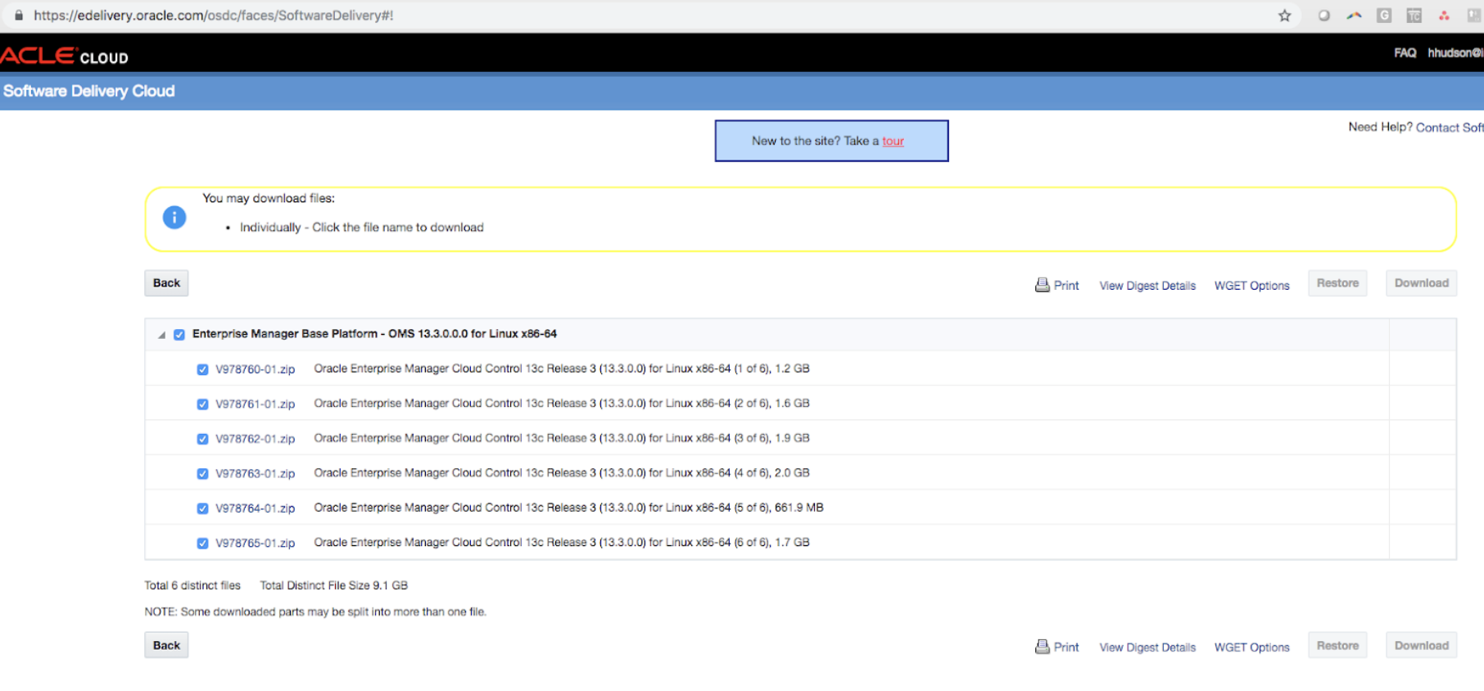Open the circular browser extension icon
Viewport: 1484px width, 691px height.
[1323, 16]
